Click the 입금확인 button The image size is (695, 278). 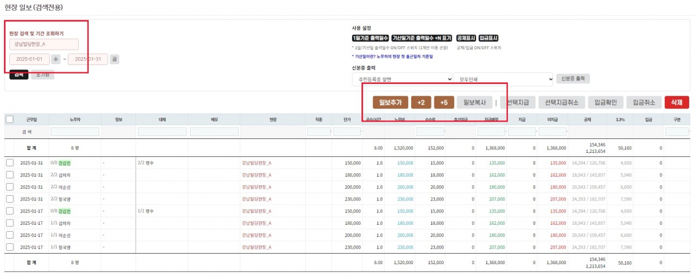coord(606,103)
